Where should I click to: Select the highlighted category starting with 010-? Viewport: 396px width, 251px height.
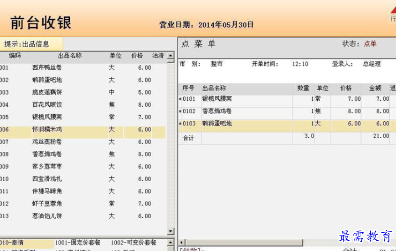pos(27,243)
